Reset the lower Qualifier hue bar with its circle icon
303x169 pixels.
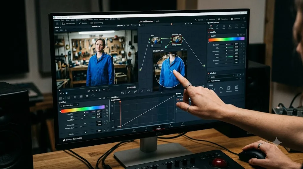[x=107, y=106]
